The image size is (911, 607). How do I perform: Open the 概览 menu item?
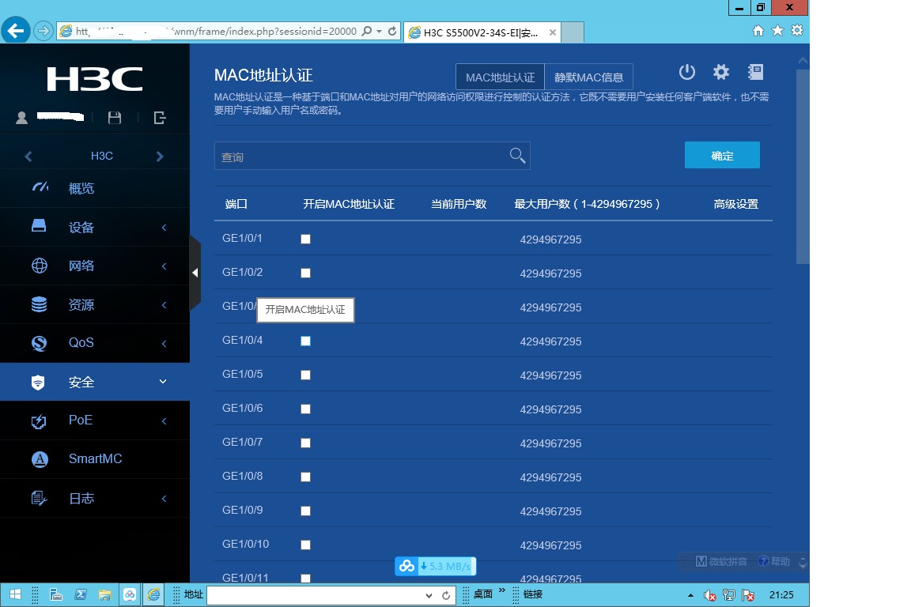pos(95,188)
